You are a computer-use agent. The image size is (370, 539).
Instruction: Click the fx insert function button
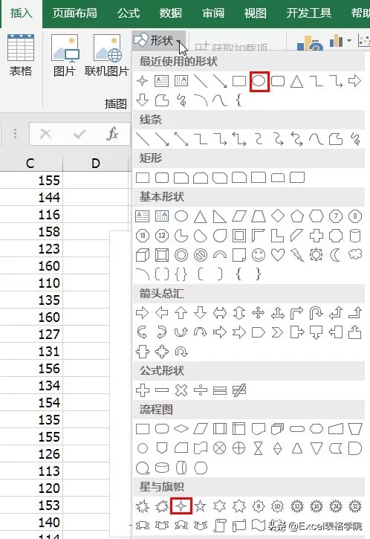pos(112,133)
